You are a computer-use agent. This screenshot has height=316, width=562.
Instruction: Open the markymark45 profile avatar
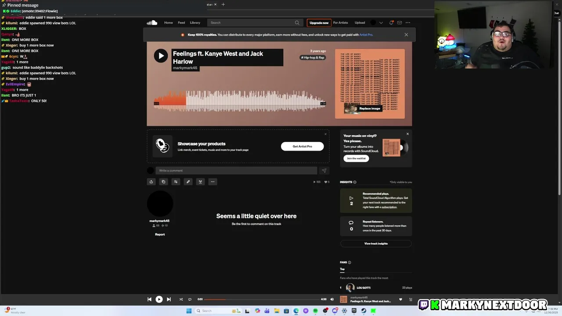(x=160, y=204)
